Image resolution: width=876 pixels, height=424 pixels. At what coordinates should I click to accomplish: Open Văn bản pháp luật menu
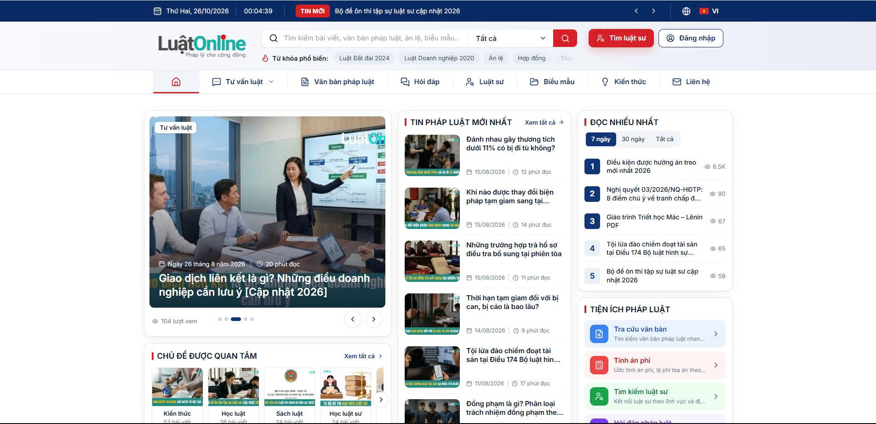[338, 82]
